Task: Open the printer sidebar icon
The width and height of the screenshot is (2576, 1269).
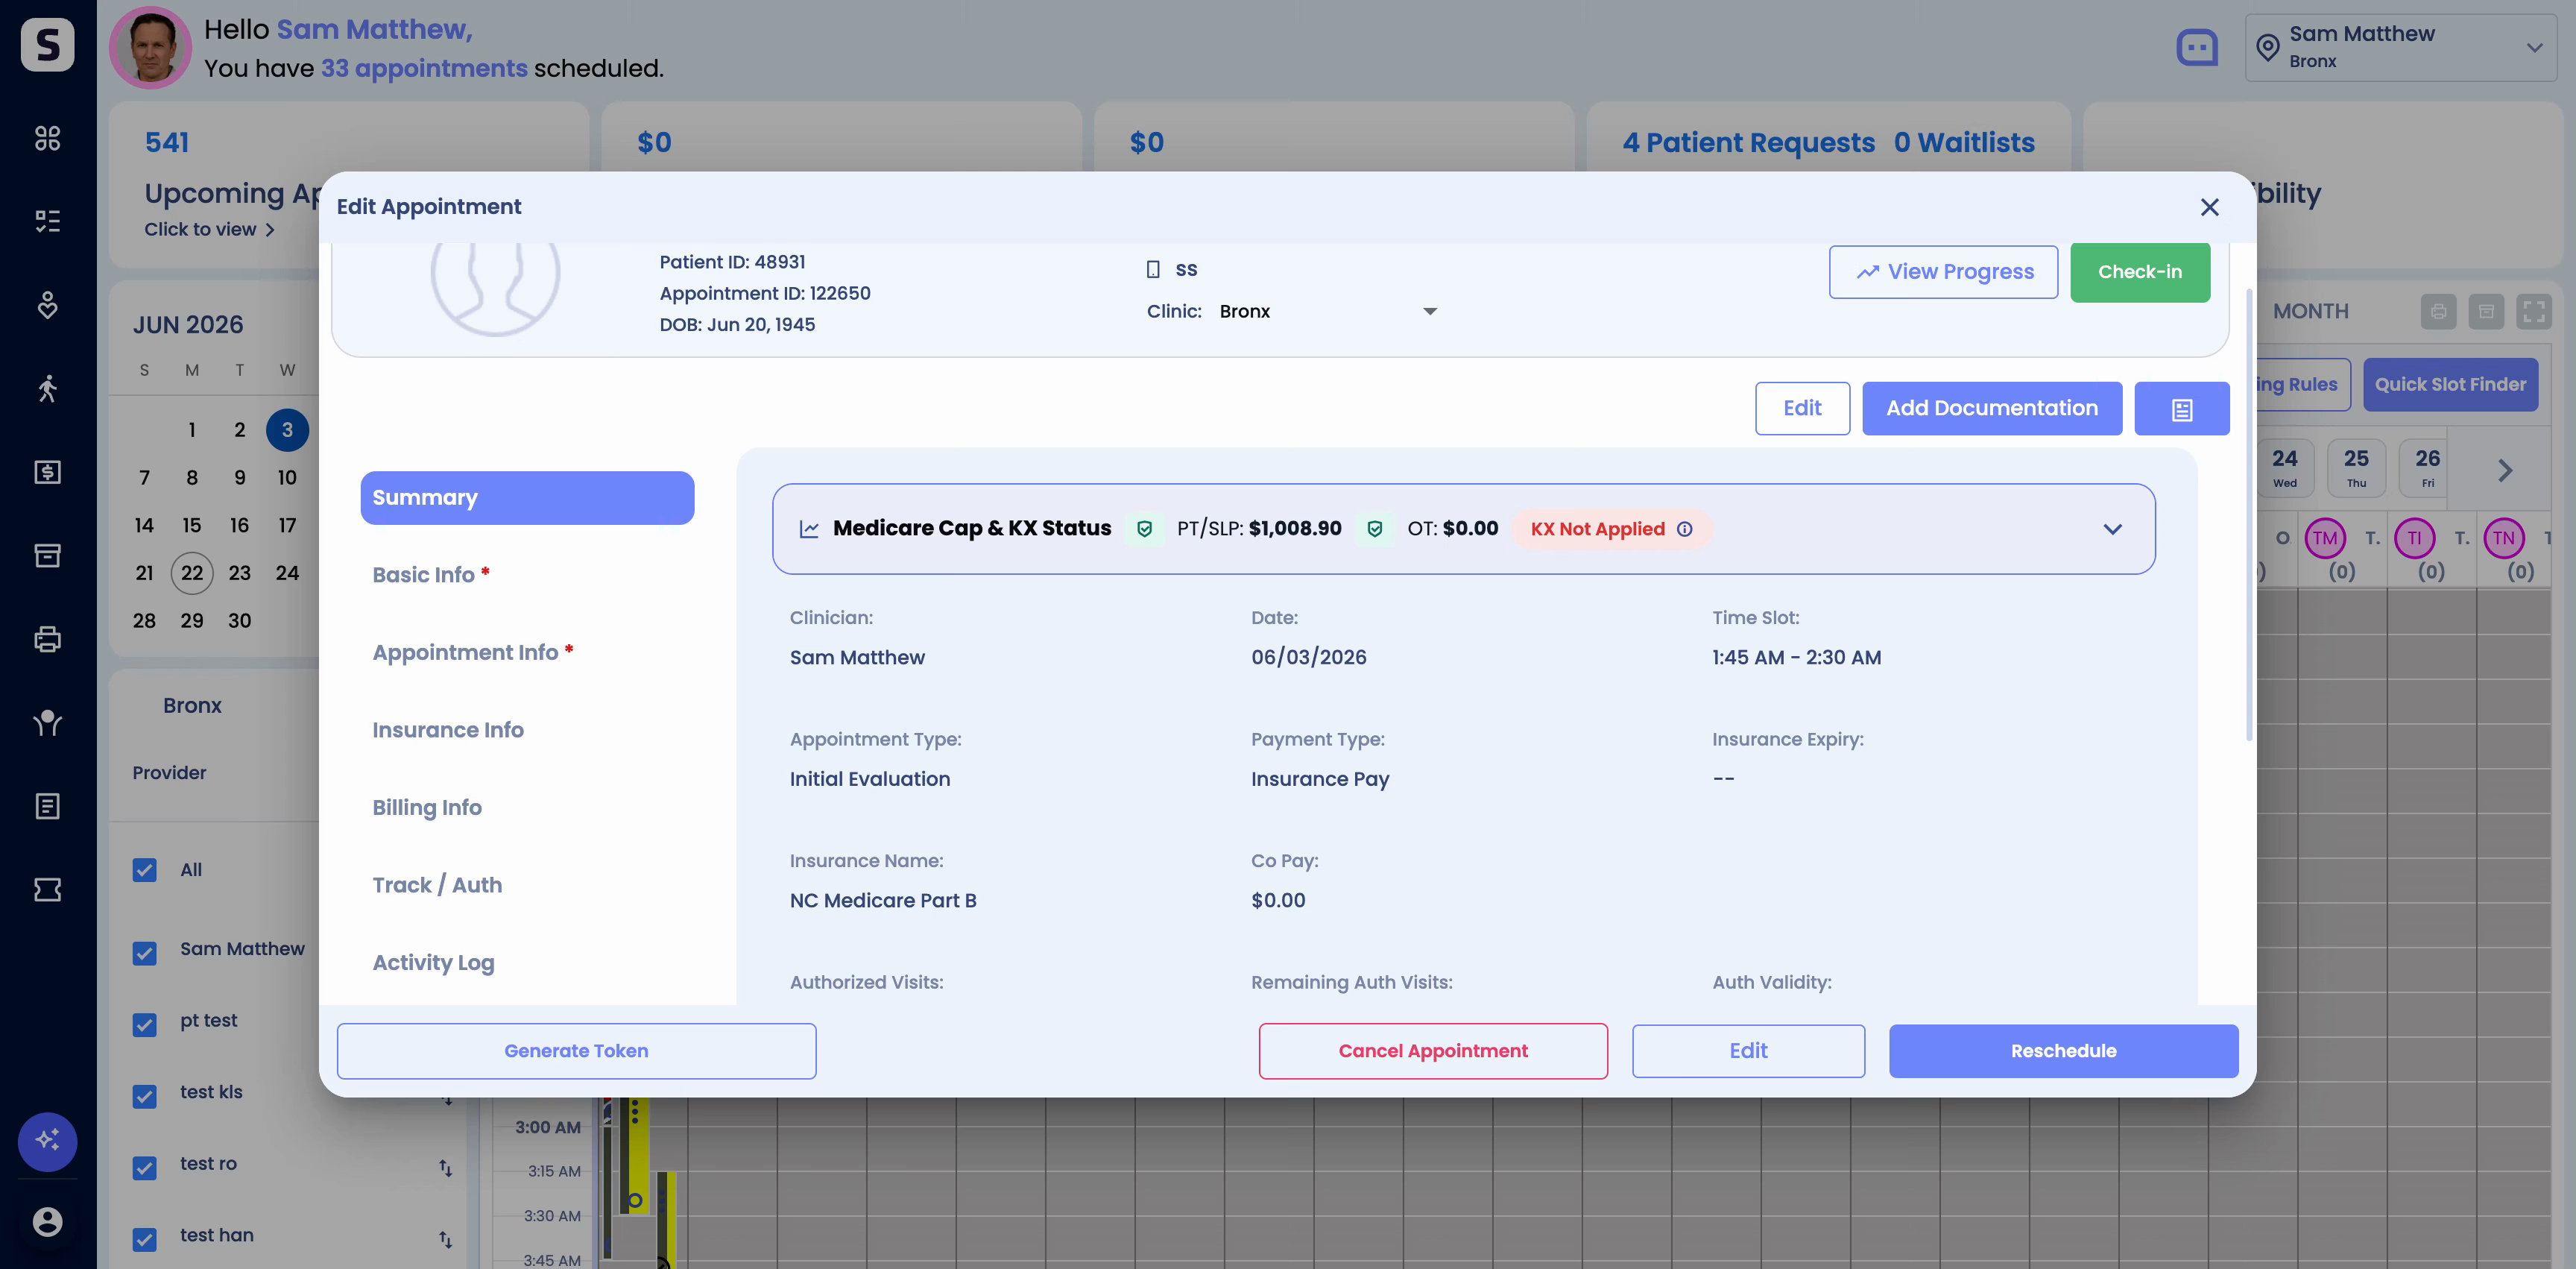Action: pos(47,639)
